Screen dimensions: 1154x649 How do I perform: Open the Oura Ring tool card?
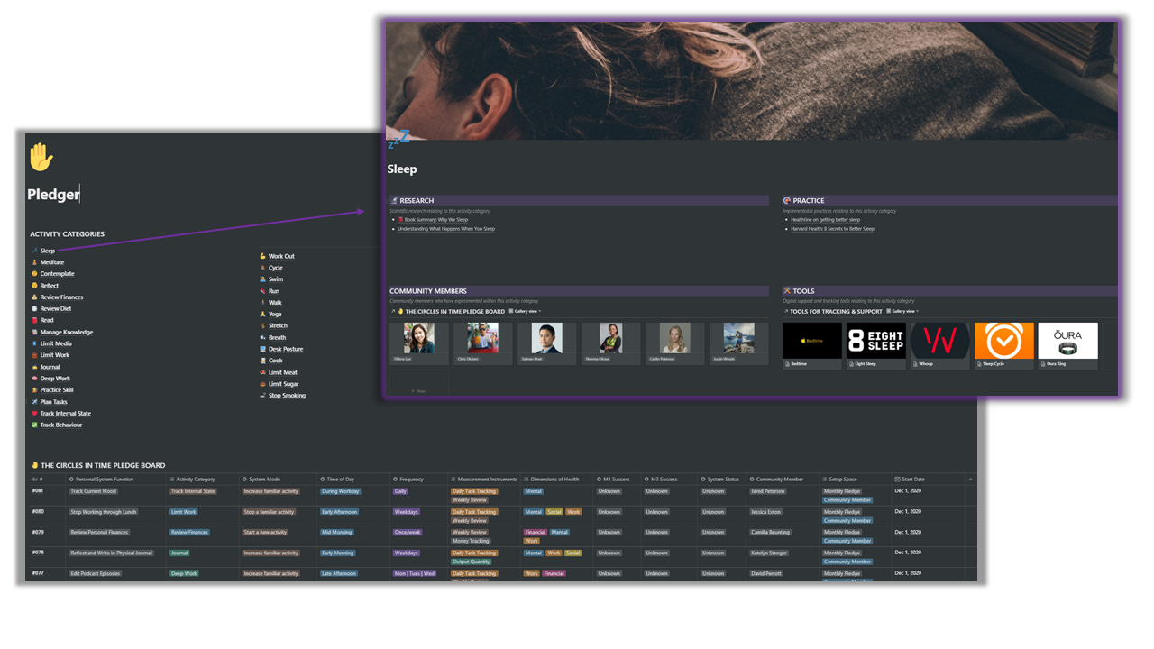click(1068, 346)
